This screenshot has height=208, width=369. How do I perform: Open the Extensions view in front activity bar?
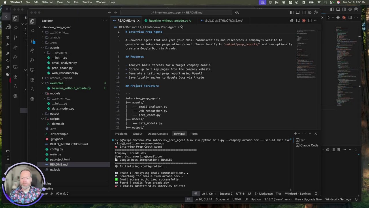click(32, 80)
